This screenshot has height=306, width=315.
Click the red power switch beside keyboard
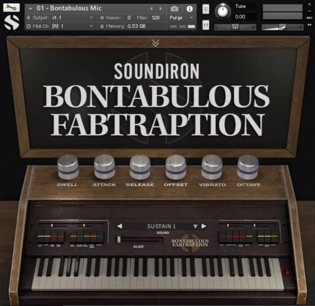click(x=287, y=272)
